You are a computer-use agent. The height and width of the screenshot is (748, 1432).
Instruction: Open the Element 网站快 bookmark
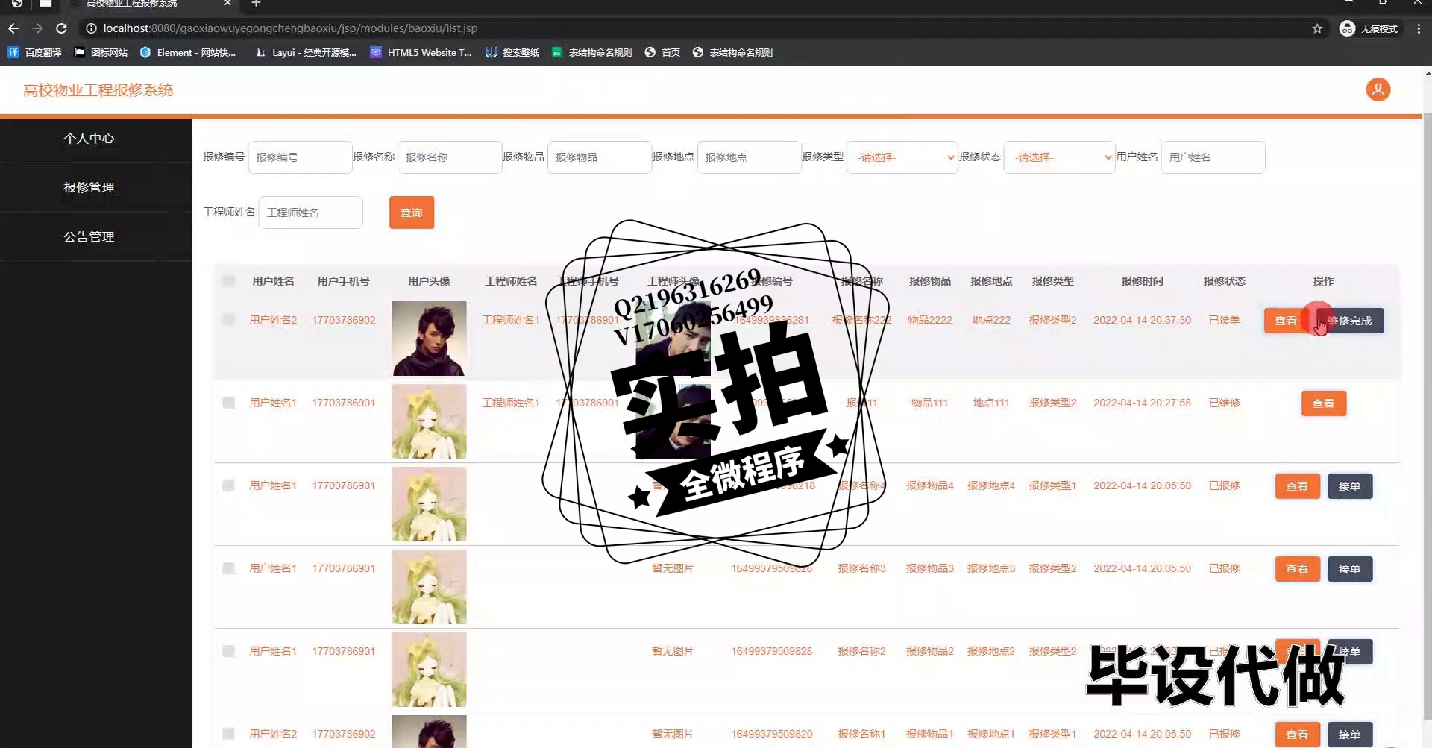(187, 52)
